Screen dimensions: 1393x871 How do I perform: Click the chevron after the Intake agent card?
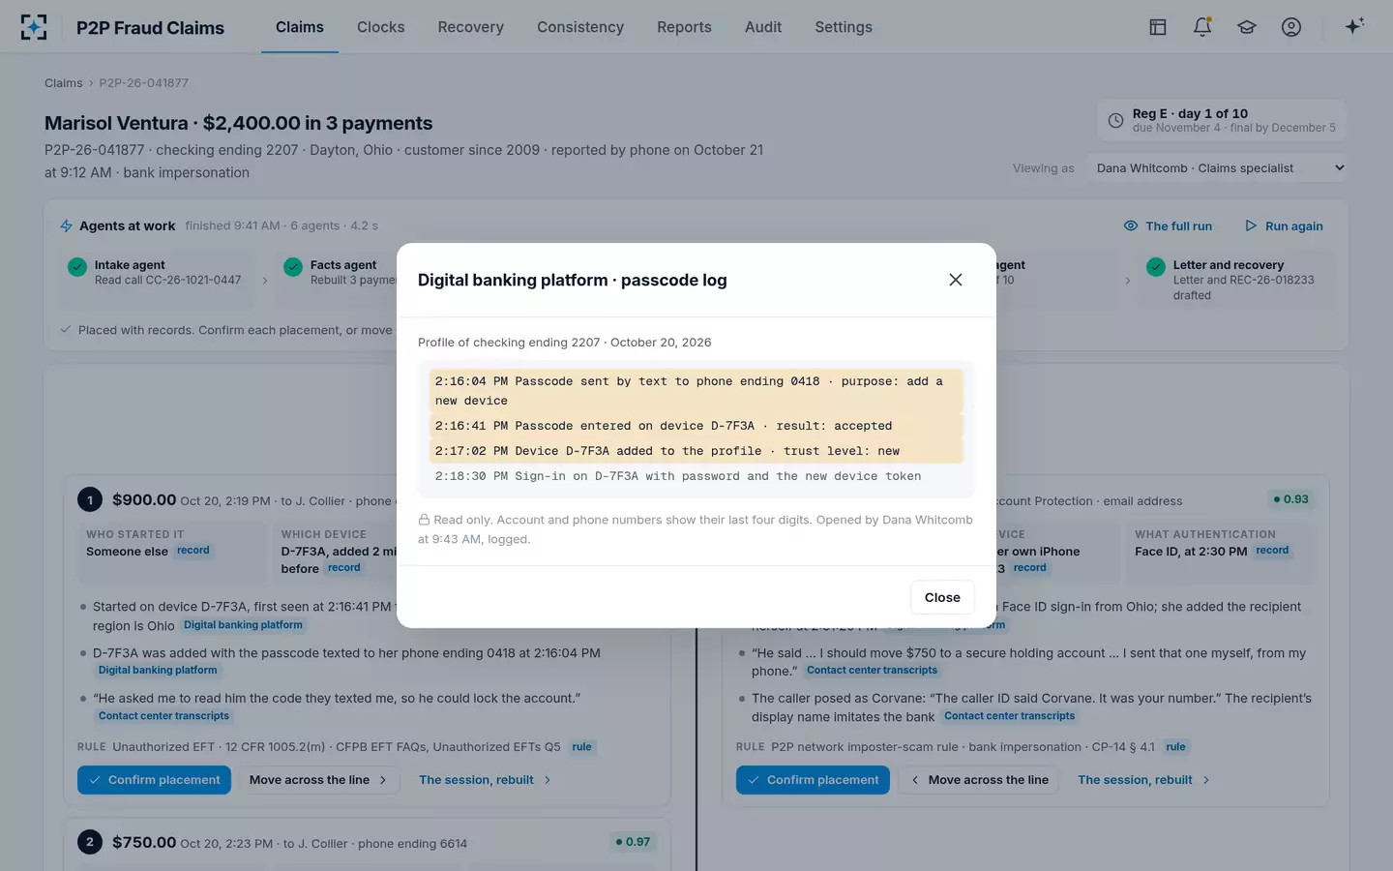click(265, 281)
